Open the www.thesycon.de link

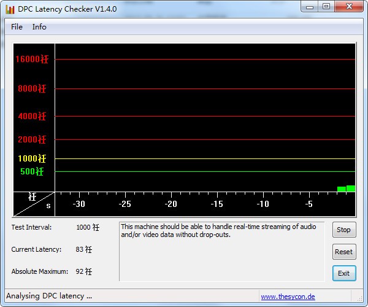288,297
